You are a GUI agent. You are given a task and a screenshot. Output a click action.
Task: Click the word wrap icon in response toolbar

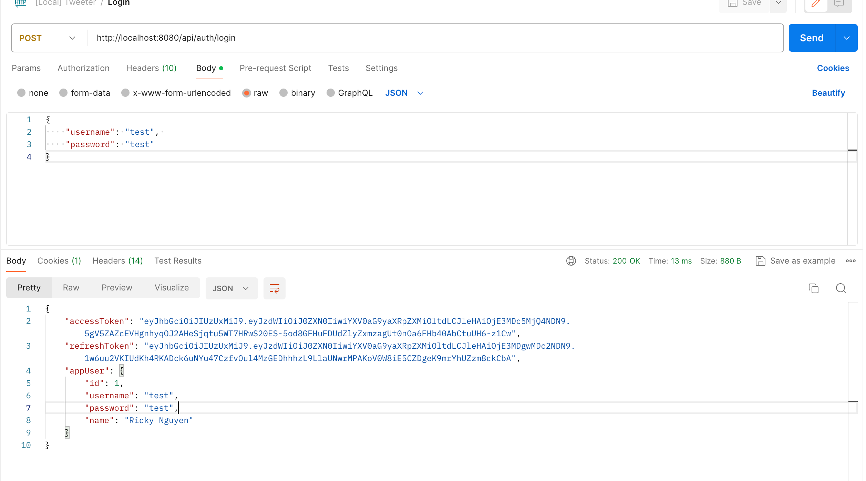[x=274, y=288]
